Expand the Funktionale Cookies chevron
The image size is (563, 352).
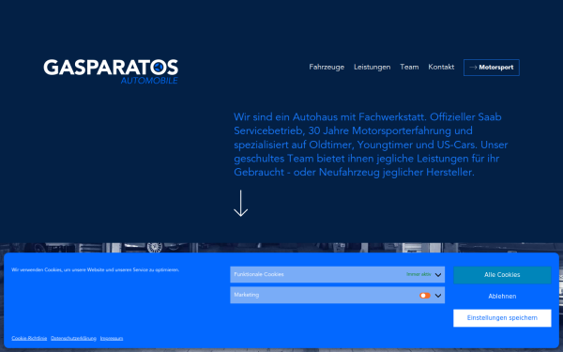[438, 275]
